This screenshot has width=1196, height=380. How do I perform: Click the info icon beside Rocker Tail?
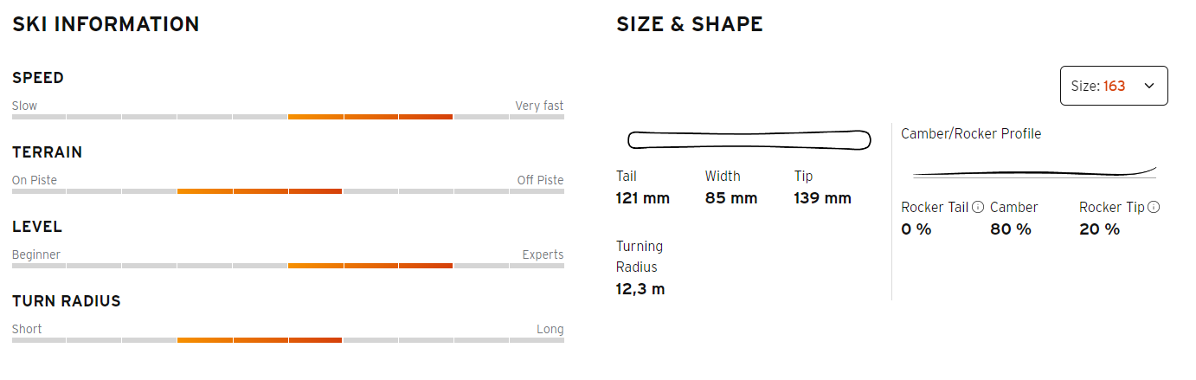pyautogui.click(x=978, y=207)
